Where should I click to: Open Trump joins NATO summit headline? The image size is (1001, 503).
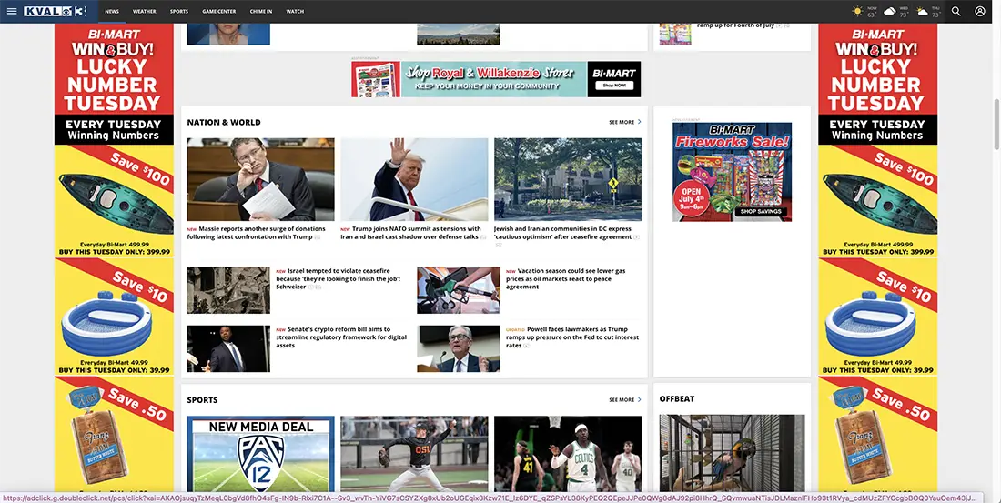coord(411,232)
